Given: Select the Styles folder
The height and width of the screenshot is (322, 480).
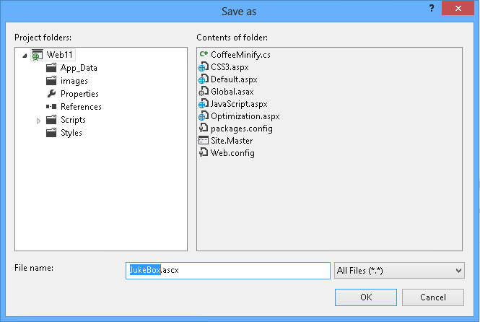Looking at the screenshot, I should coord(71,133).
